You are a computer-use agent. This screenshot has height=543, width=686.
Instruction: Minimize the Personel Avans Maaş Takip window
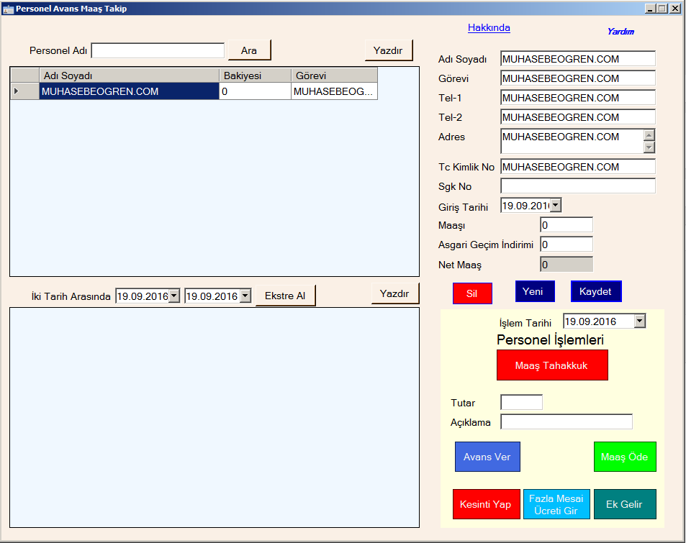[x=651, y=9]
